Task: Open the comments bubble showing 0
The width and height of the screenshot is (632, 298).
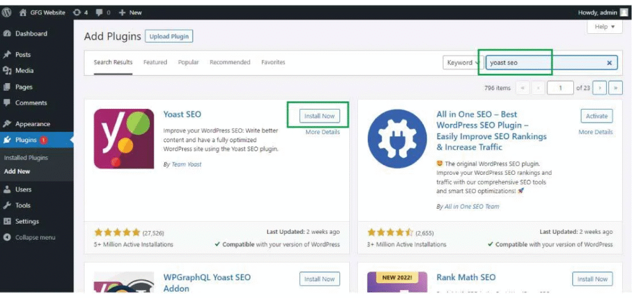Action: tap(103, 12)
